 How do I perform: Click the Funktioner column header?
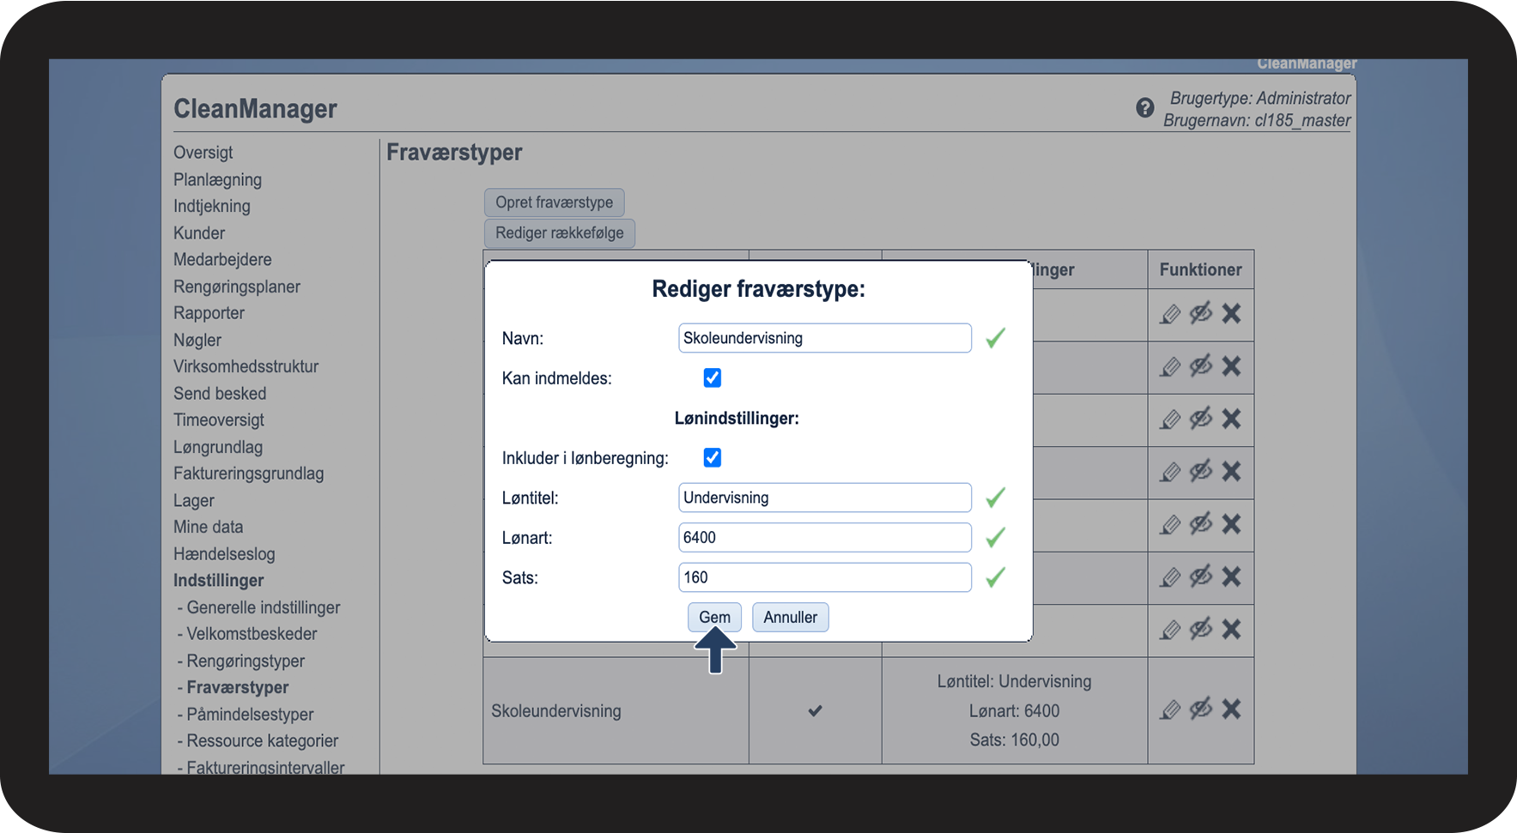(1200, 270)
